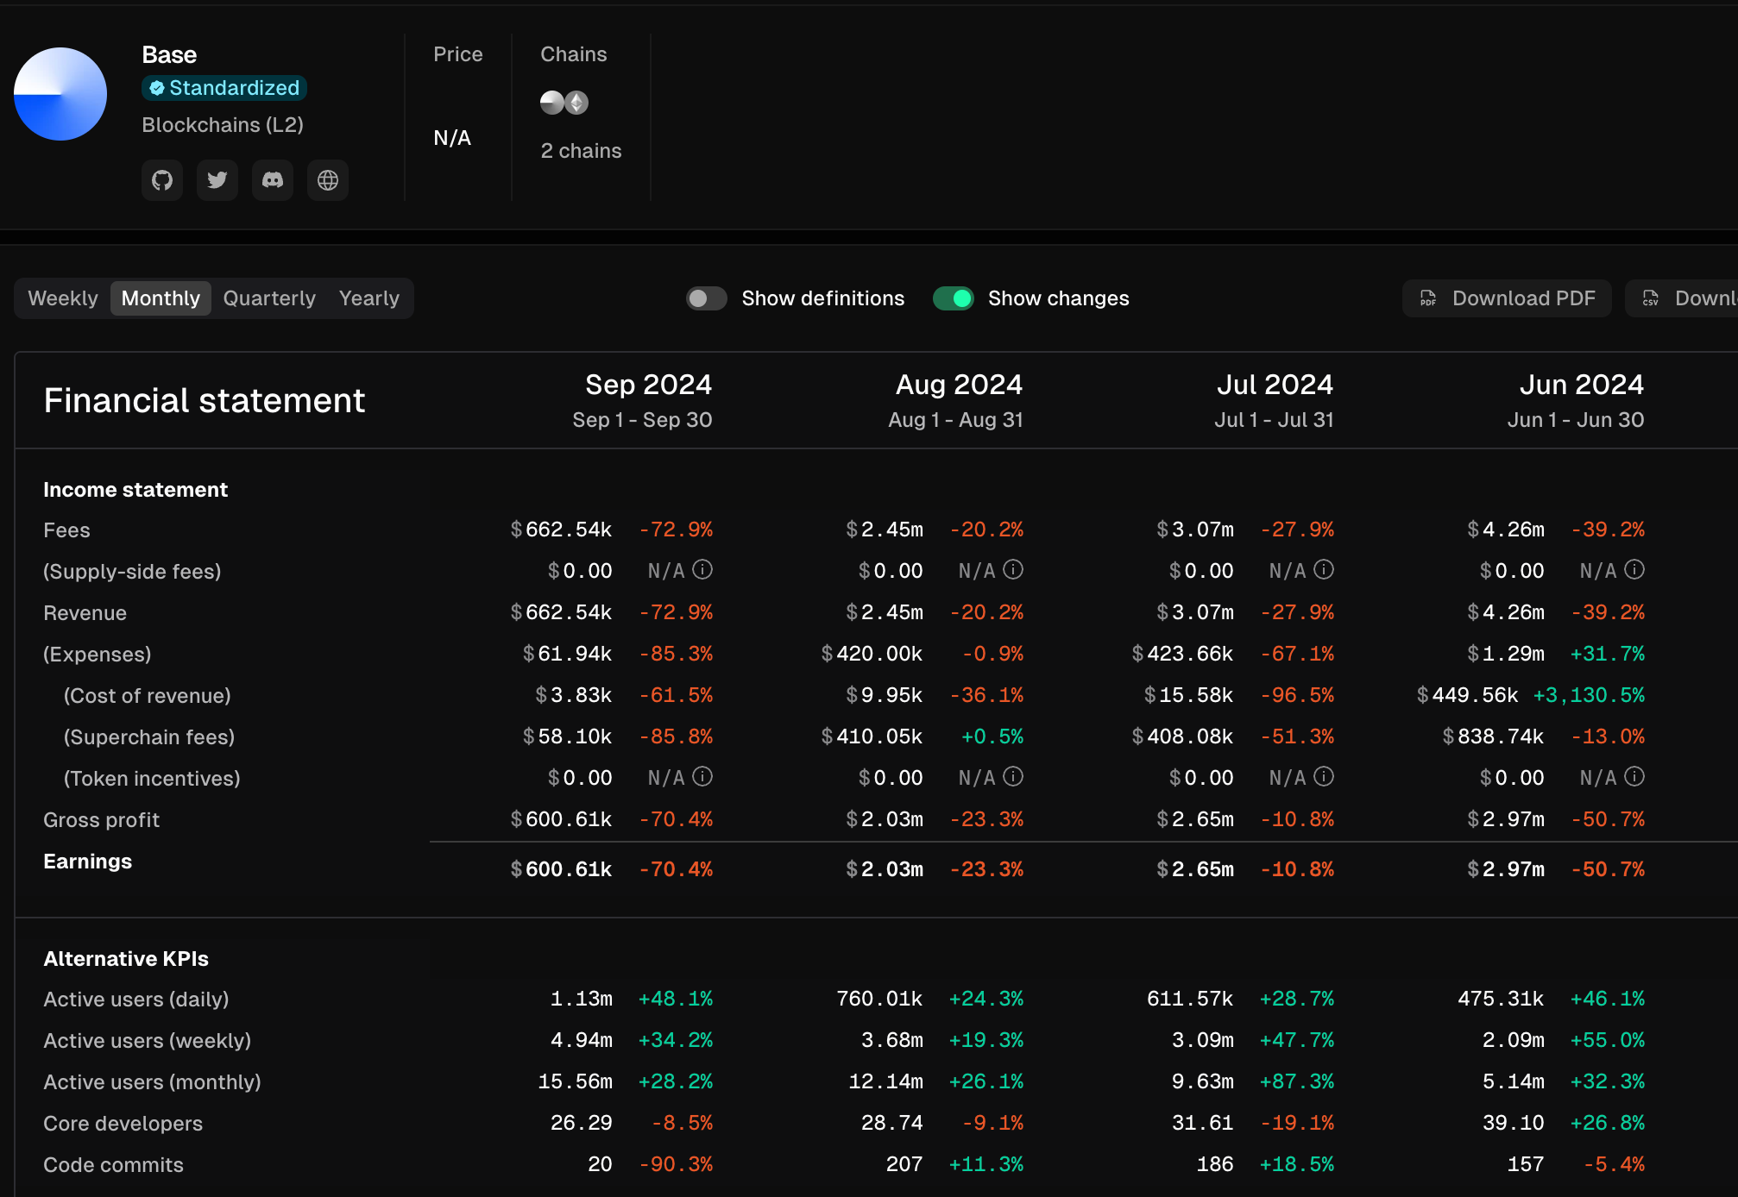Select the Yearly period tab
The width and height of the screenshot is (1738, 1197).
point(368,298)
